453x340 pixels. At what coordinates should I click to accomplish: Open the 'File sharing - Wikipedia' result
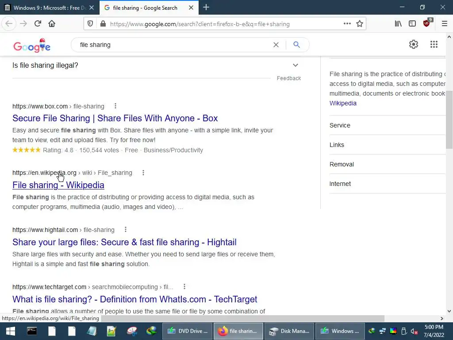[x=58, y=185]
